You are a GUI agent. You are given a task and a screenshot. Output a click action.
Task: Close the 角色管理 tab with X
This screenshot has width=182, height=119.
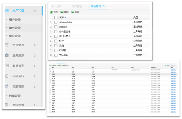(103, 6)
